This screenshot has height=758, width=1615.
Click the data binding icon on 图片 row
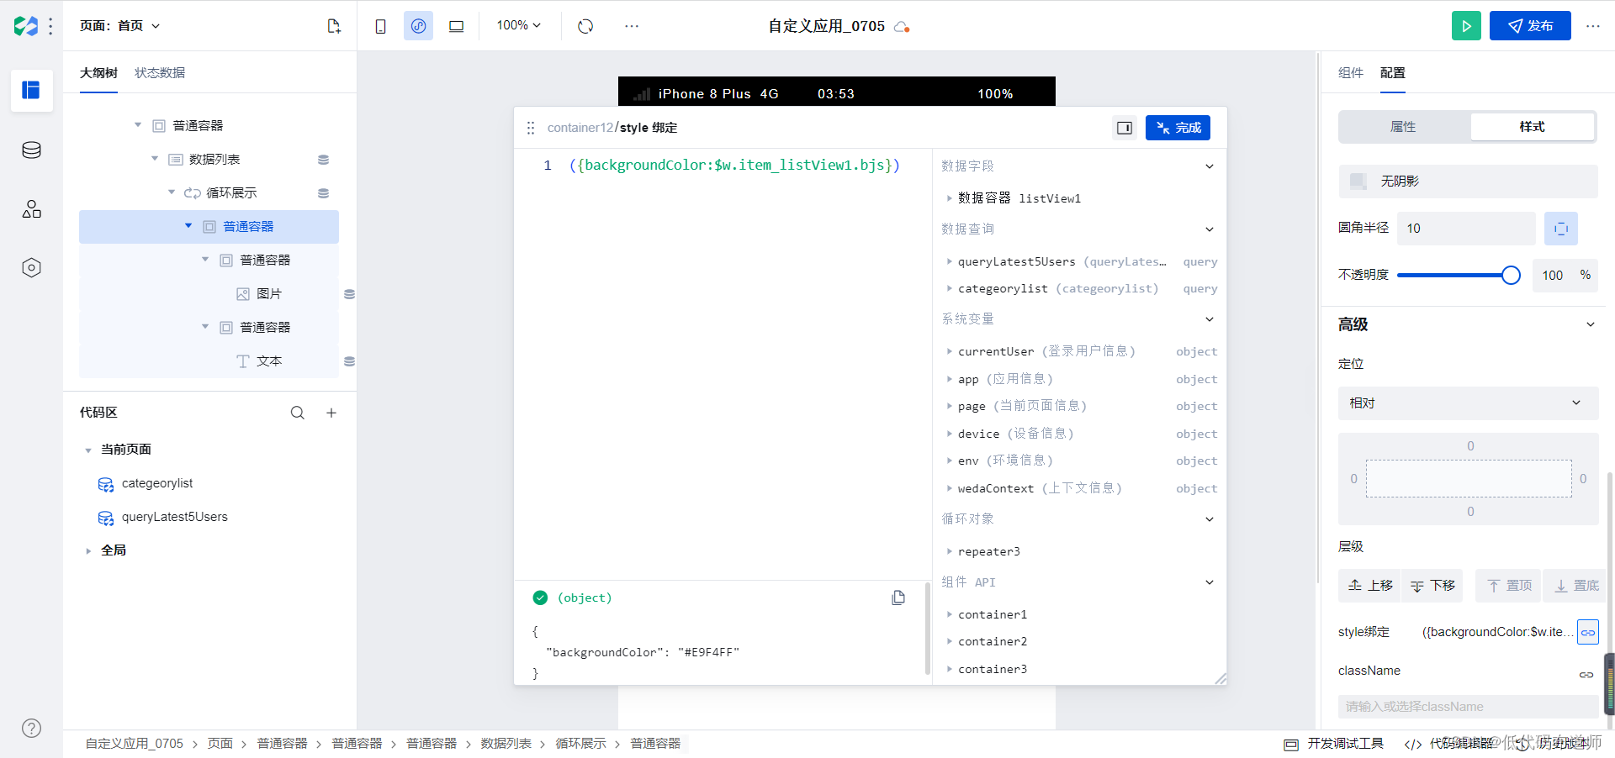tap(349, 294)
